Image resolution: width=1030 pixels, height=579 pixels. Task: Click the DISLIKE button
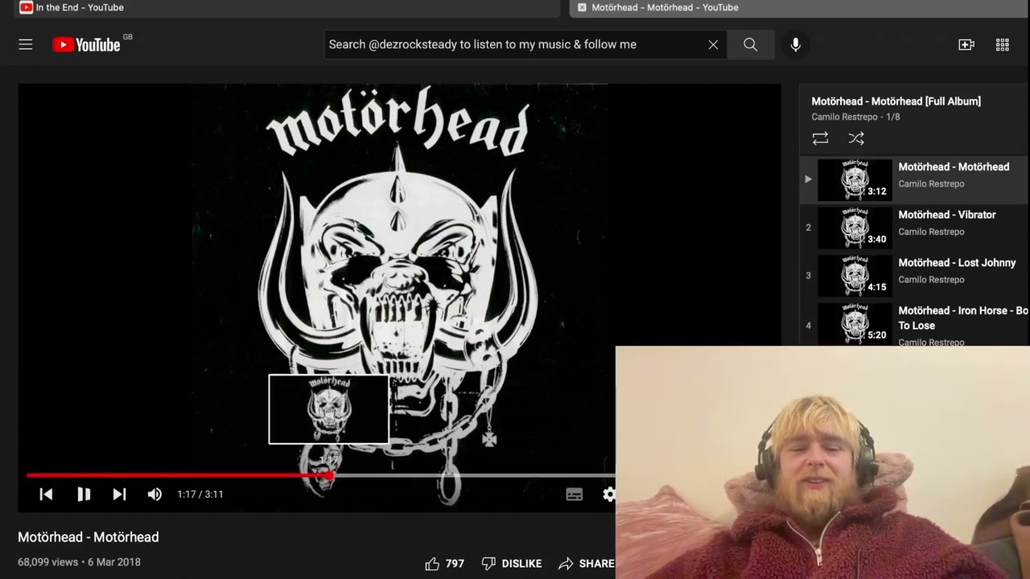tap(512, 564)
